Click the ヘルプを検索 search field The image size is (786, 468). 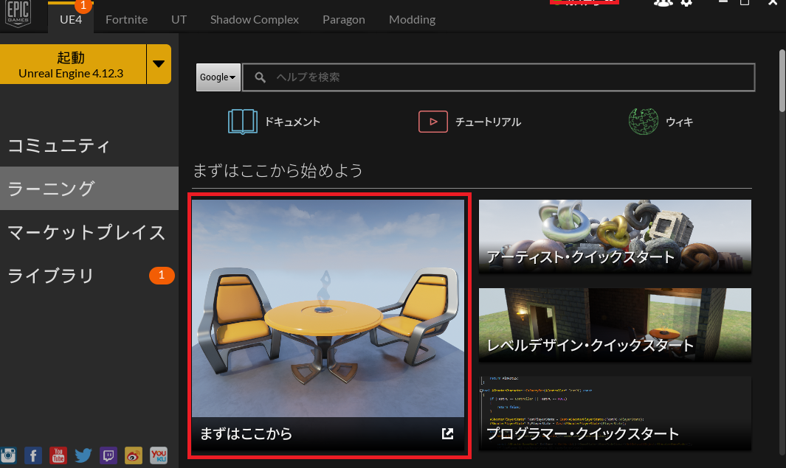(x=499, y=77)
